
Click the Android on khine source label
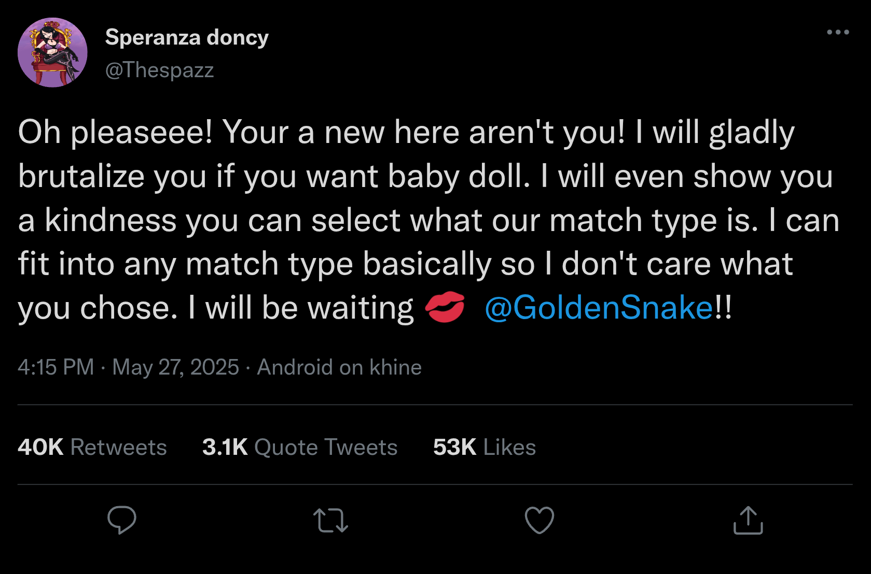tap(339, 367)
